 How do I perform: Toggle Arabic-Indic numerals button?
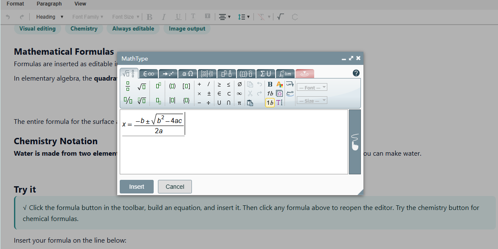tap(290, 94)
